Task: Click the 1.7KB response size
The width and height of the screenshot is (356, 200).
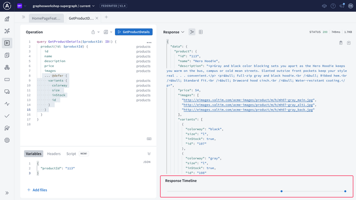Action: click(348, 32)
